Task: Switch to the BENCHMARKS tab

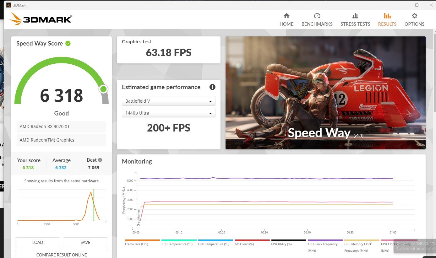Action: tap(317, 20)
